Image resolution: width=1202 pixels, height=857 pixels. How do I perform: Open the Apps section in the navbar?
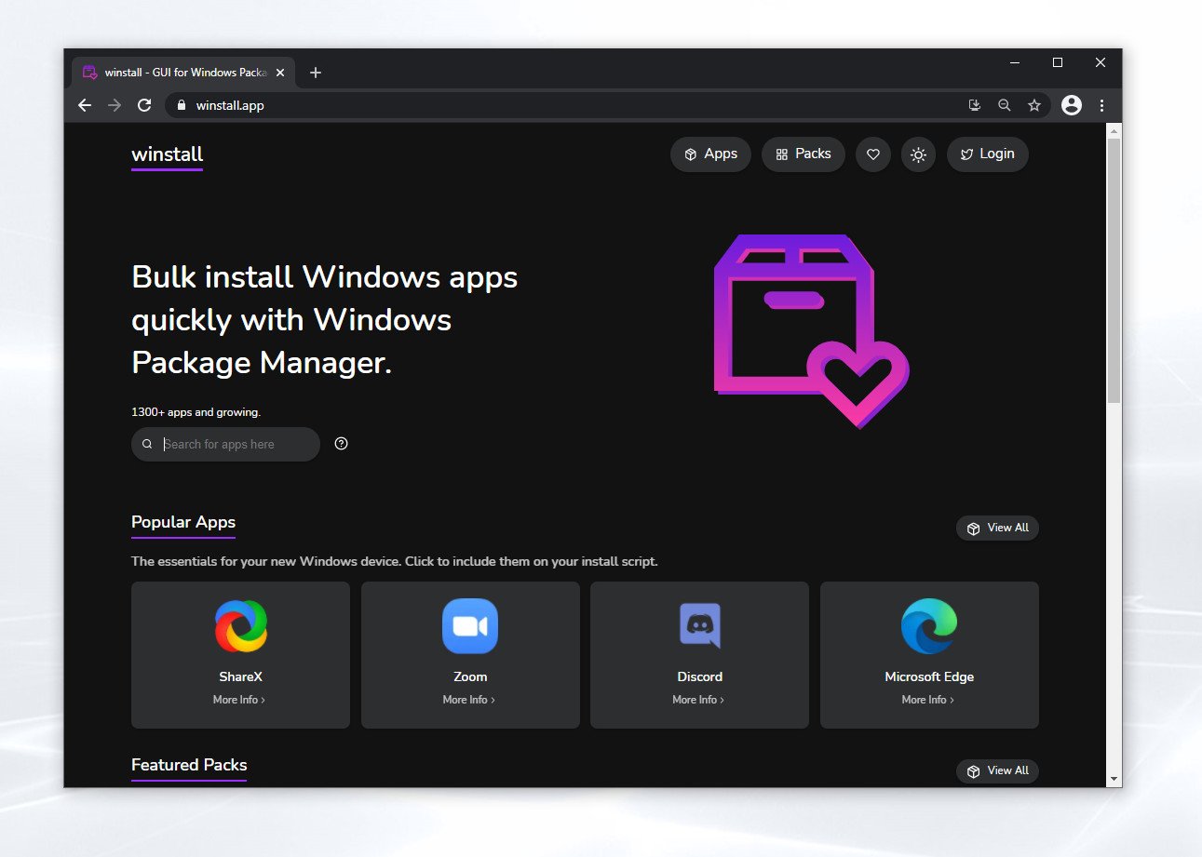pyautogui.click(x=710, y=154)
